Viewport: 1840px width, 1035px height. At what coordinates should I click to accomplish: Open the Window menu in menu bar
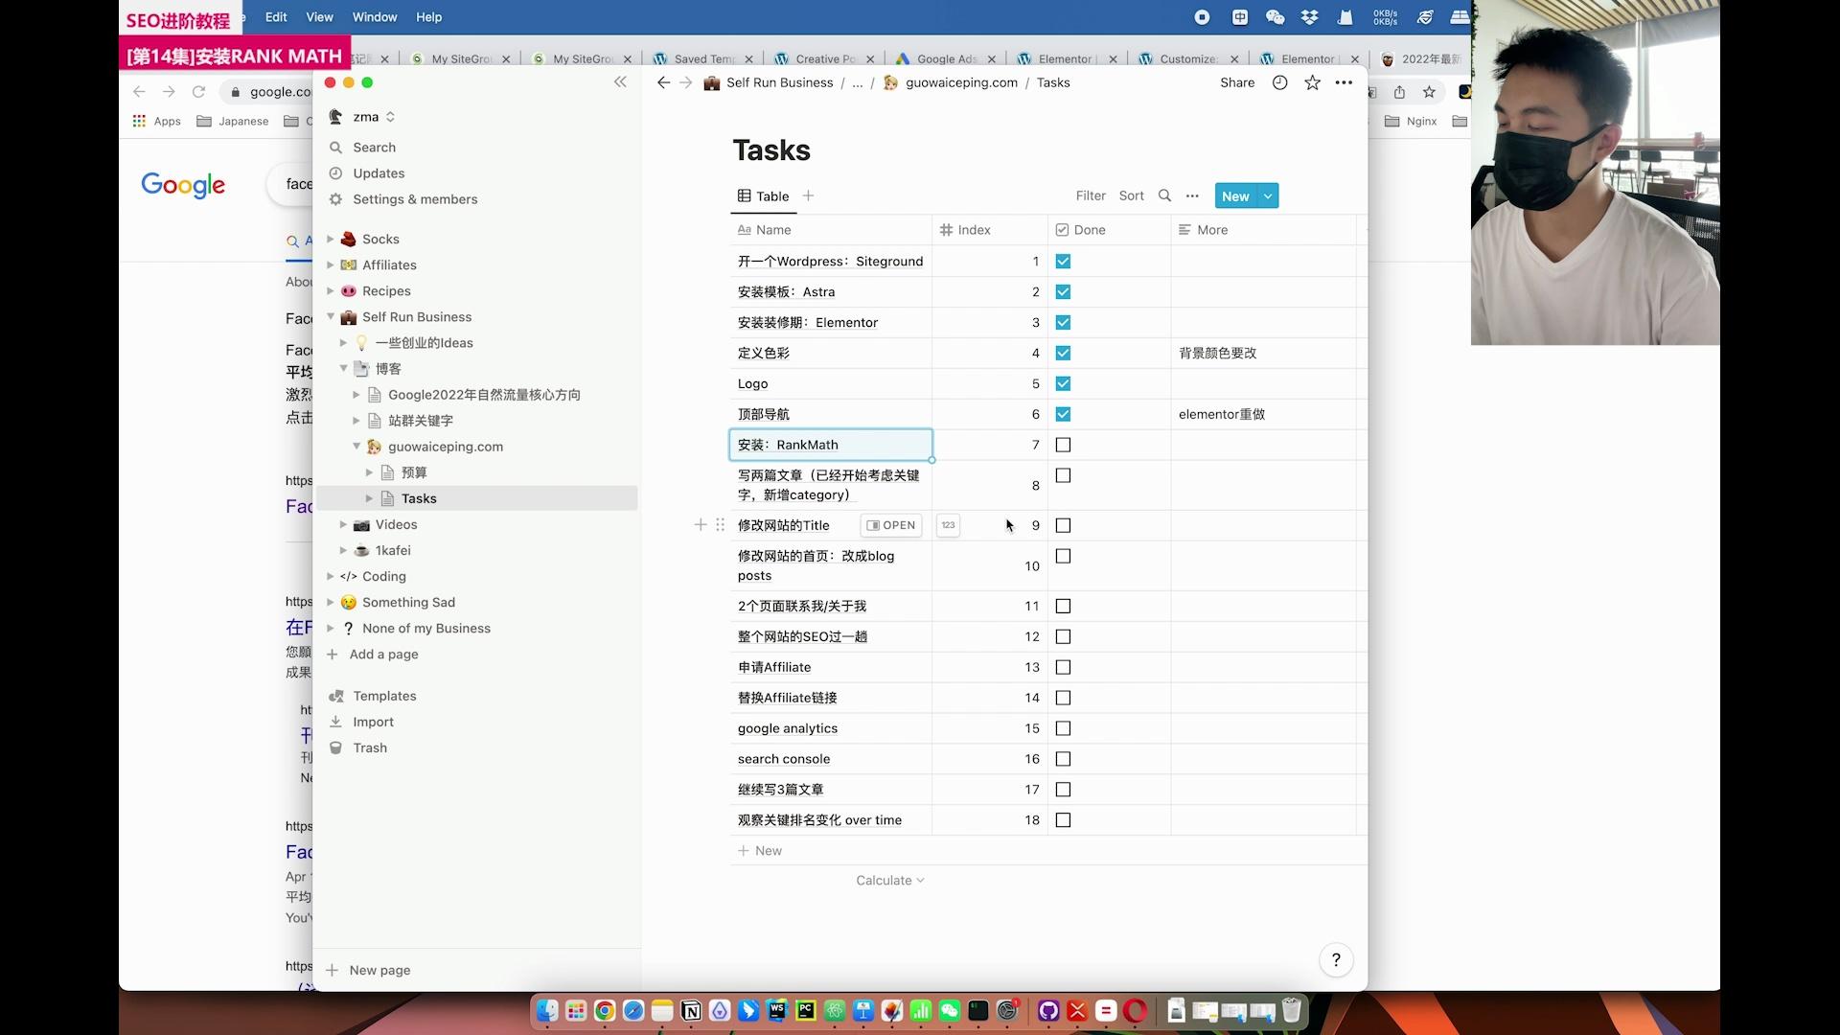tap(375, 17)
